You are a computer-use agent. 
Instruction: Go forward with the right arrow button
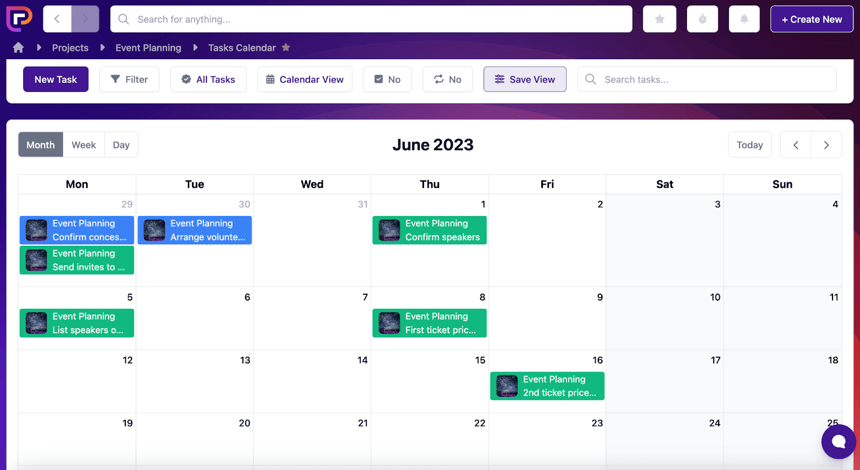pos(85,19)
